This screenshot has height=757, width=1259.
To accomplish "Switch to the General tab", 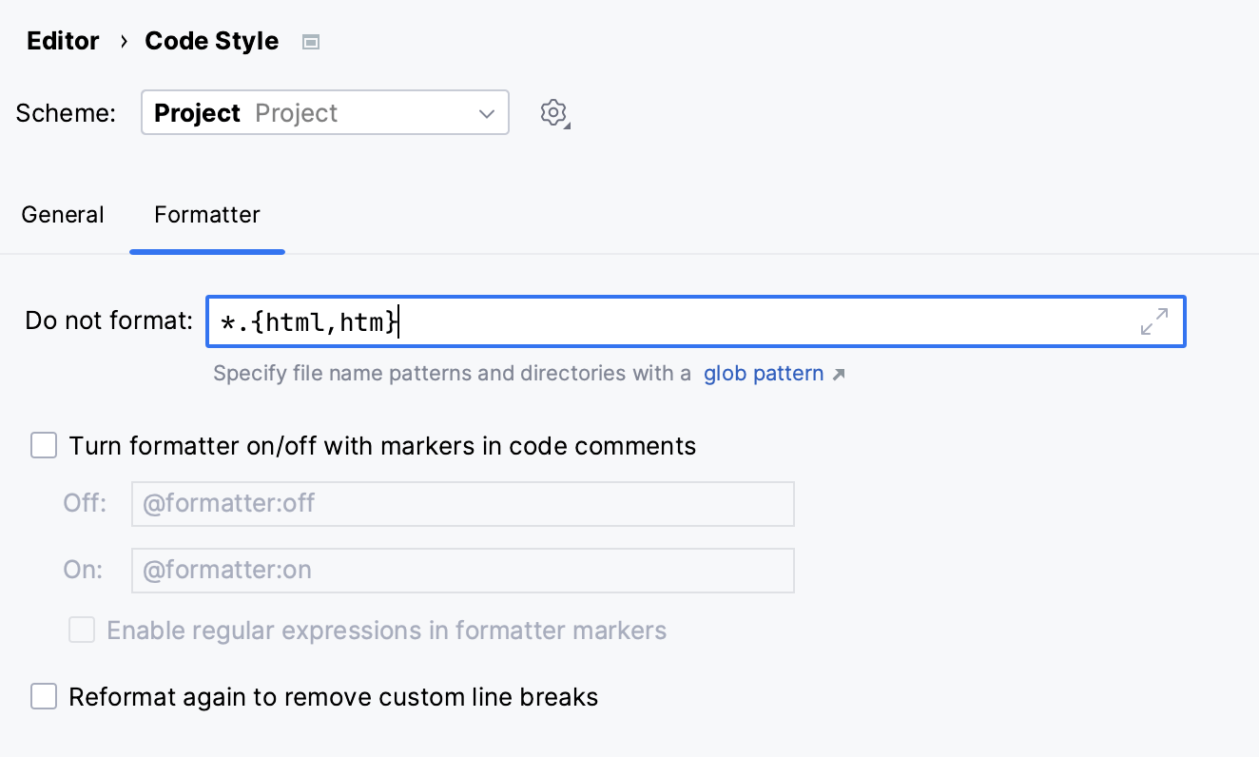I will [62, 215].
